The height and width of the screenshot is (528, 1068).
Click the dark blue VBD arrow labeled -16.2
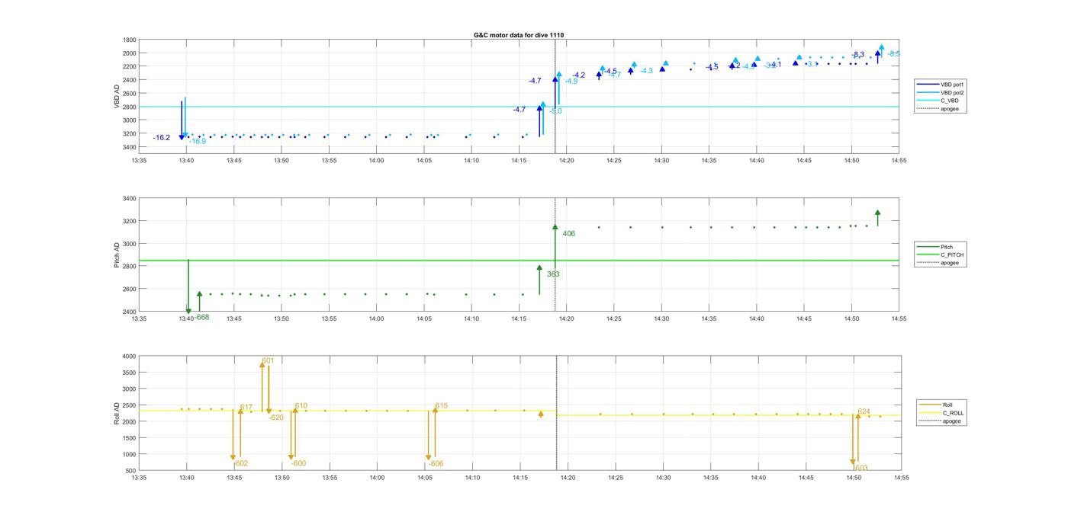[182, 120]
